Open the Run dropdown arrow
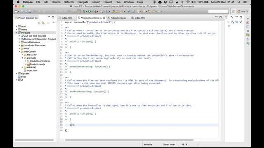 [92, 12]
